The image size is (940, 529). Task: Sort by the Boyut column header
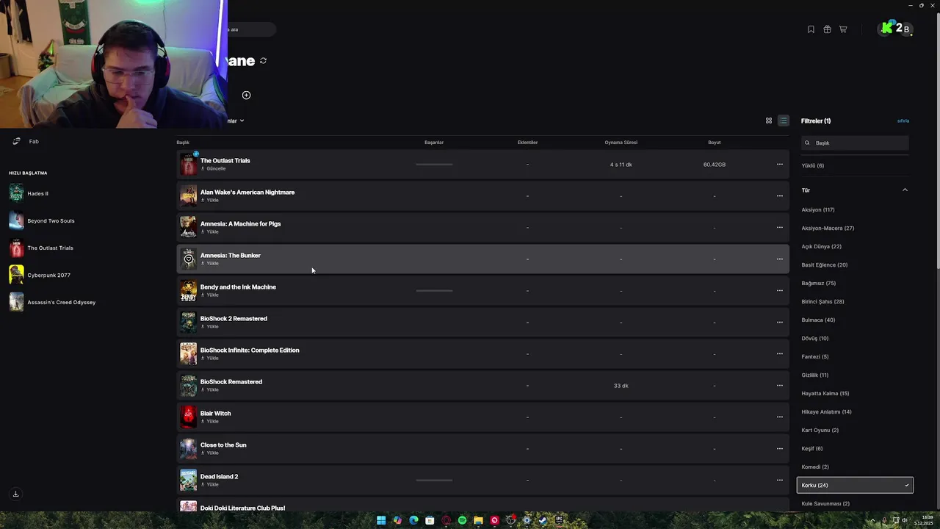tap(714, 143)
